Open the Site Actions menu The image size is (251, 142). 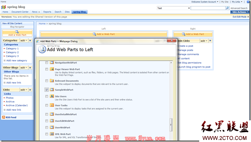pyautogui.click(x=240, y=12)
